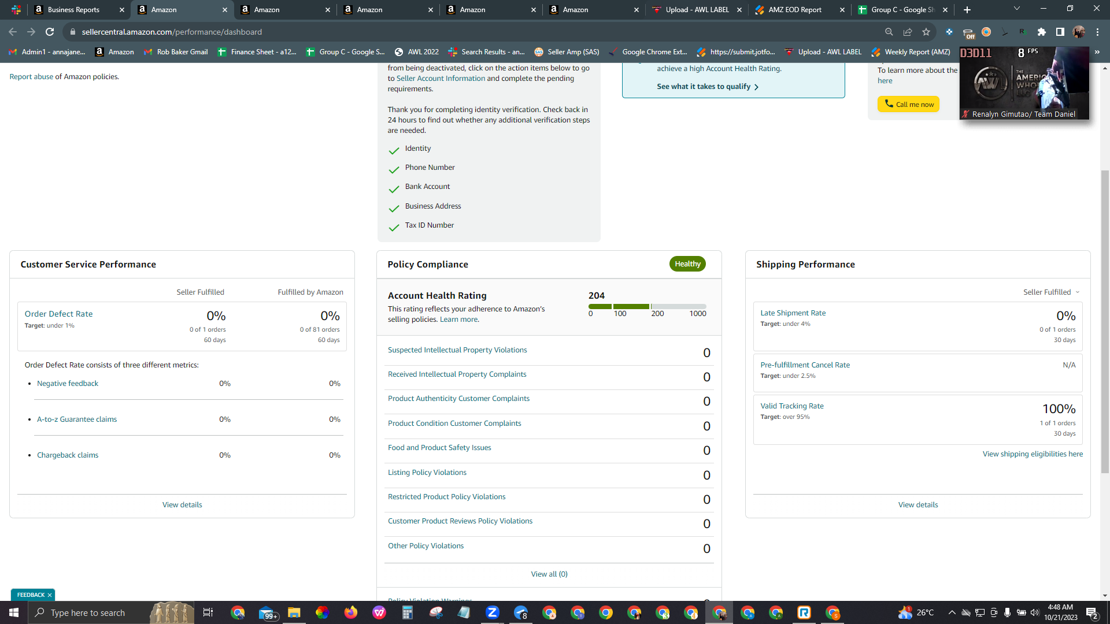Viewport: 1110px width, 624px height.
Task: Open the Report abuse link
Action: (x=31, y=77)
